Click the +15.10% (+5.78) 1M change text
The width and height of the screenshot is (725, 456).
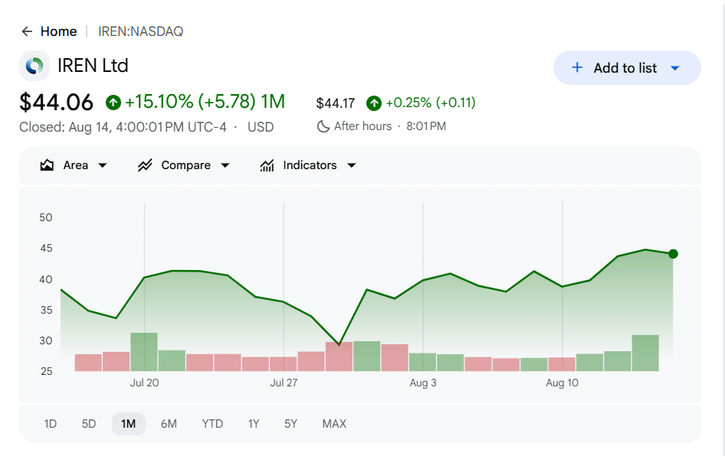205,102
